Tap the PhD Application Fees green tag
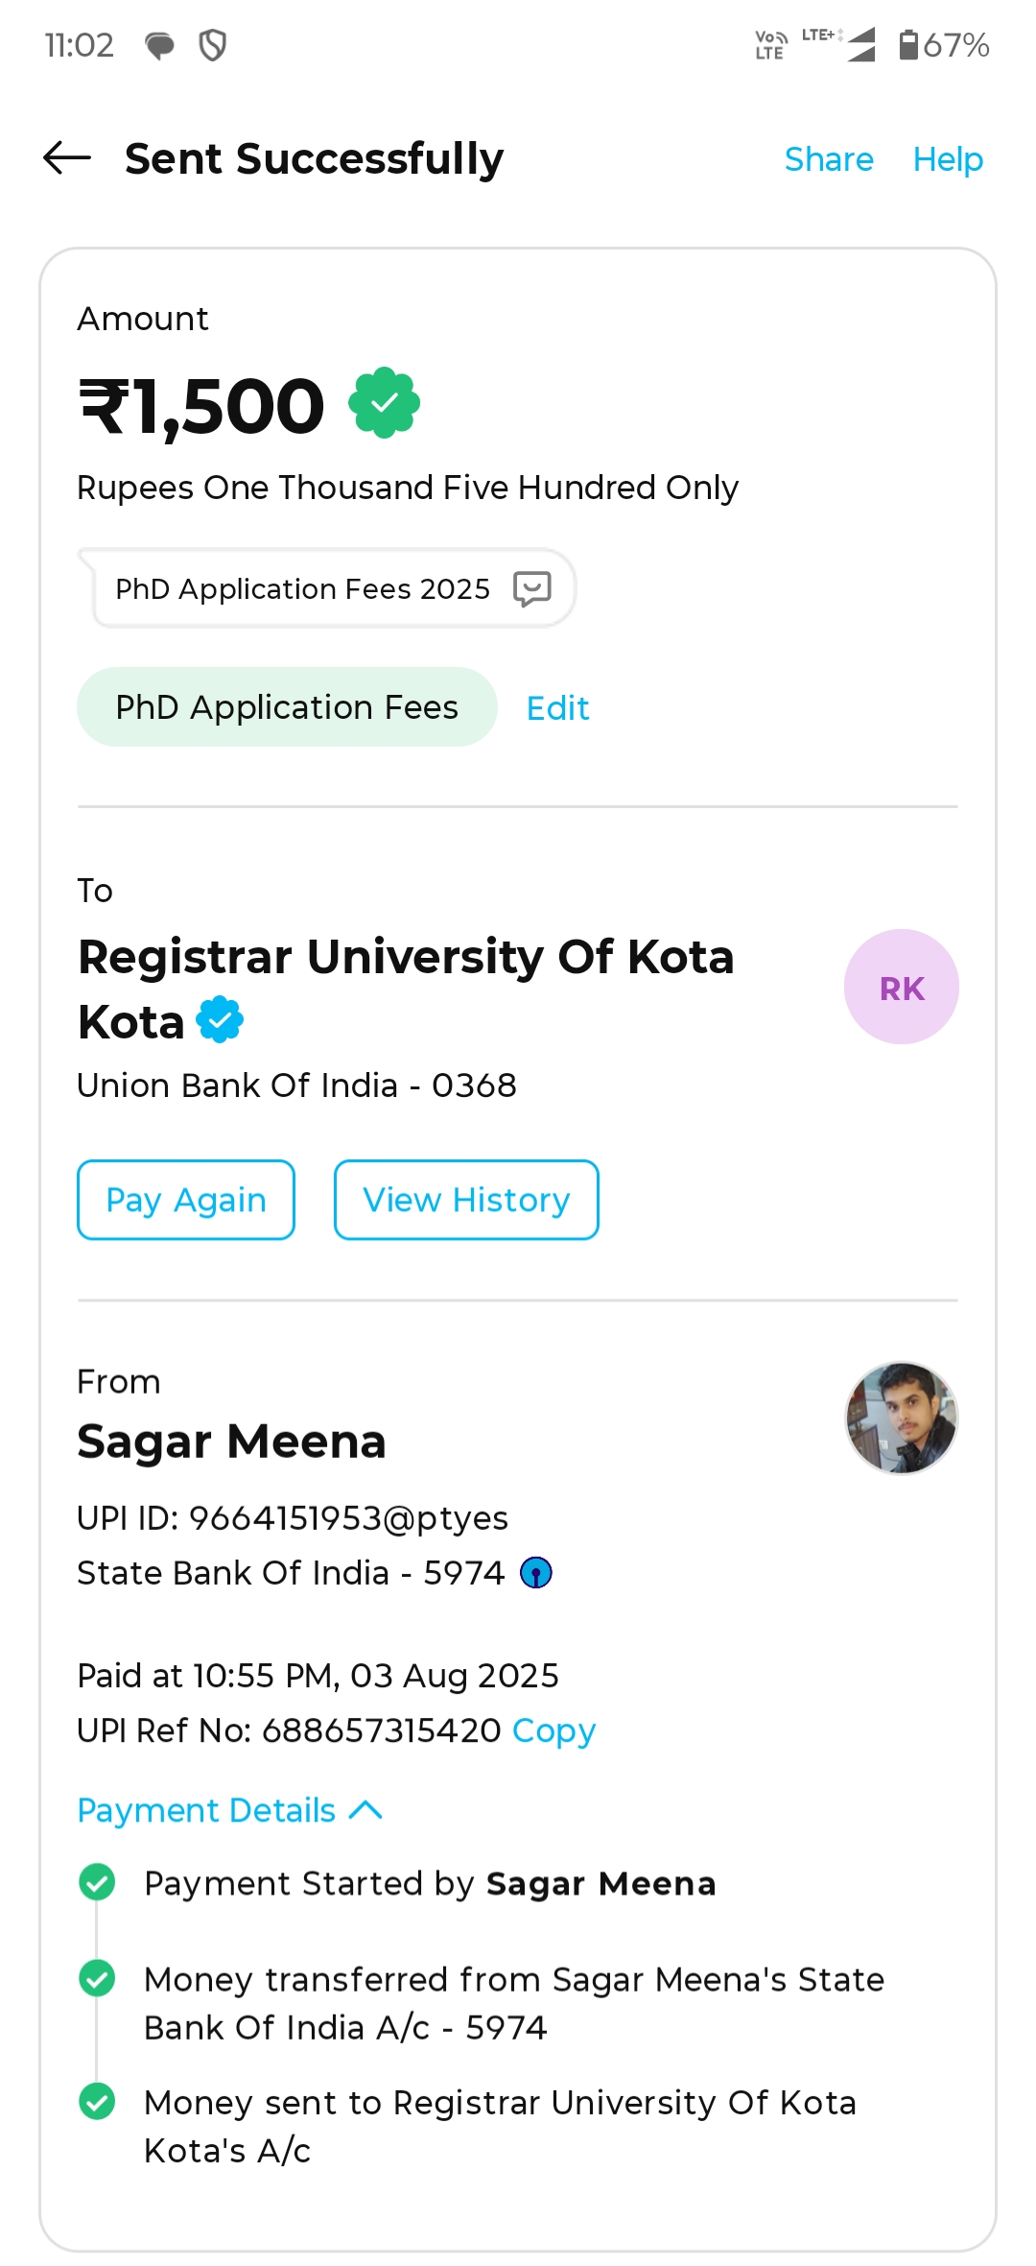The height and width of the screenshot is (2266, 1036). [287, 707]
